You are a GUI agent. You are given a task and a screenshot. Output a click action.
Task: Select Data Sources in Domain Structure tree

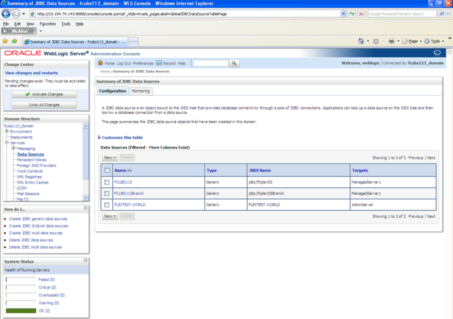pyautogui.click(x=30, y=154)
